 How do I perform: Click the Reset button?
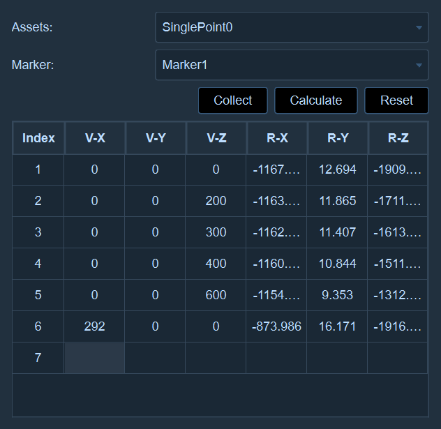point(396,100)
